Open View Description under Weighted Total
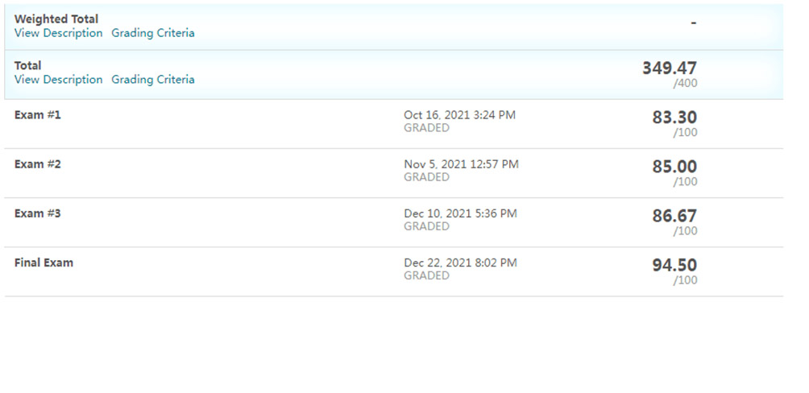The image size is (809, 393). tap(58, 33)
